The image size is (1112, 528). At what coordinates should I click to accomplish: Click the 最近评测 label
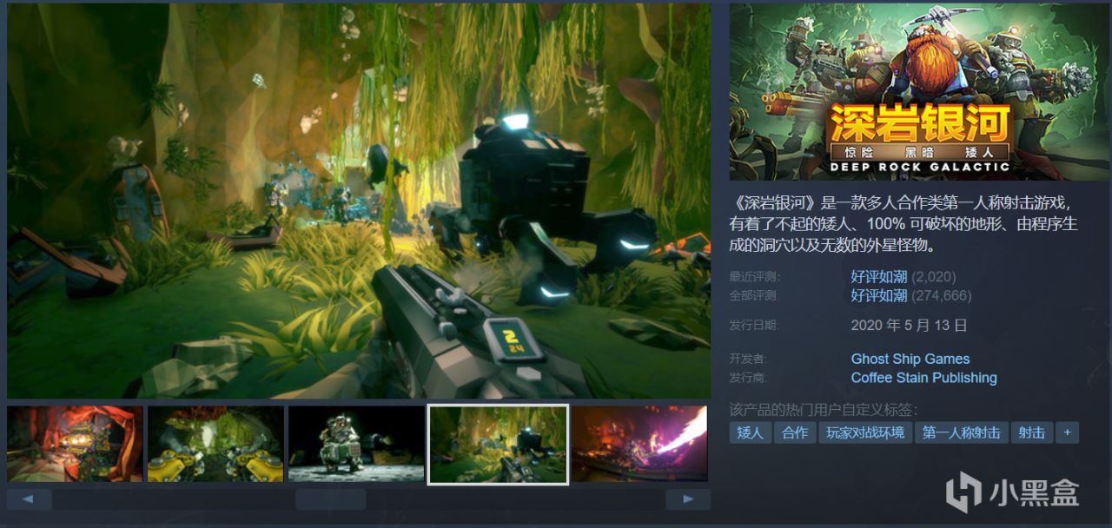(755, 278)
